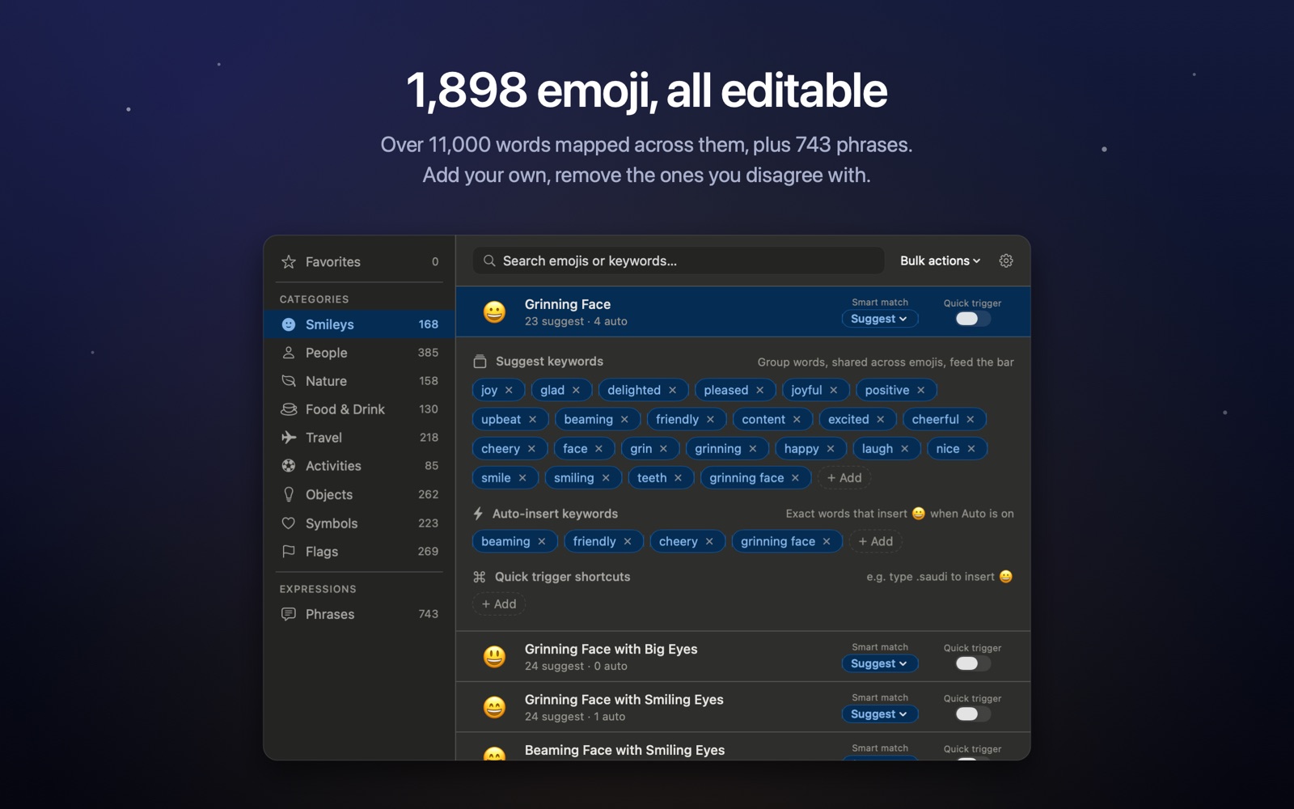
Task: Click the Favorites star icon
Action: 289,261
